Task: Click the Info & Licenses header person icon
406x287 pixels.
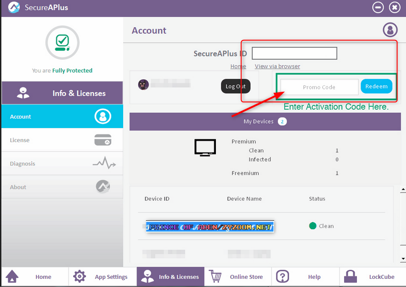Action: pos(23,93)
